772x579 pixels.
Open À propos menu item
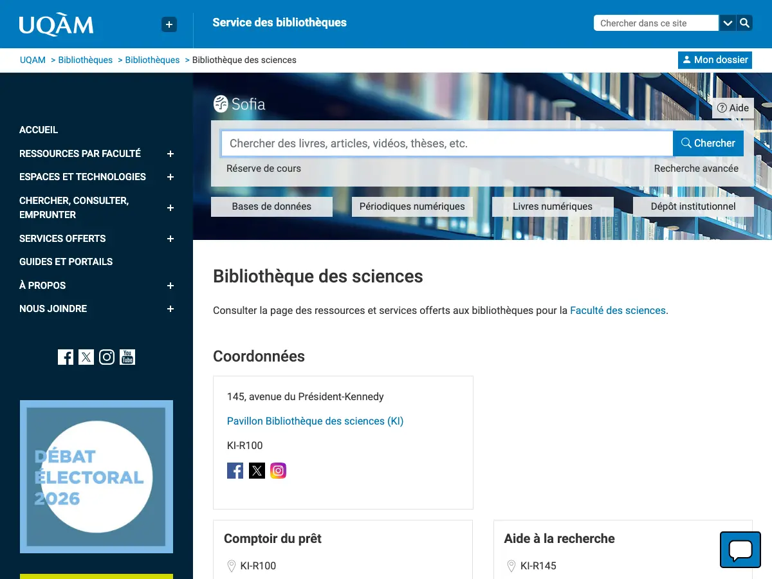click(x=42, y=286)
